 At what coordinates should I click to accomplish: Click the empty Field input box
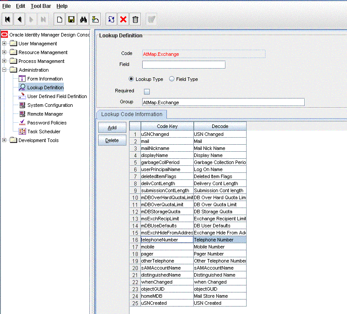[x=184, y=65]
